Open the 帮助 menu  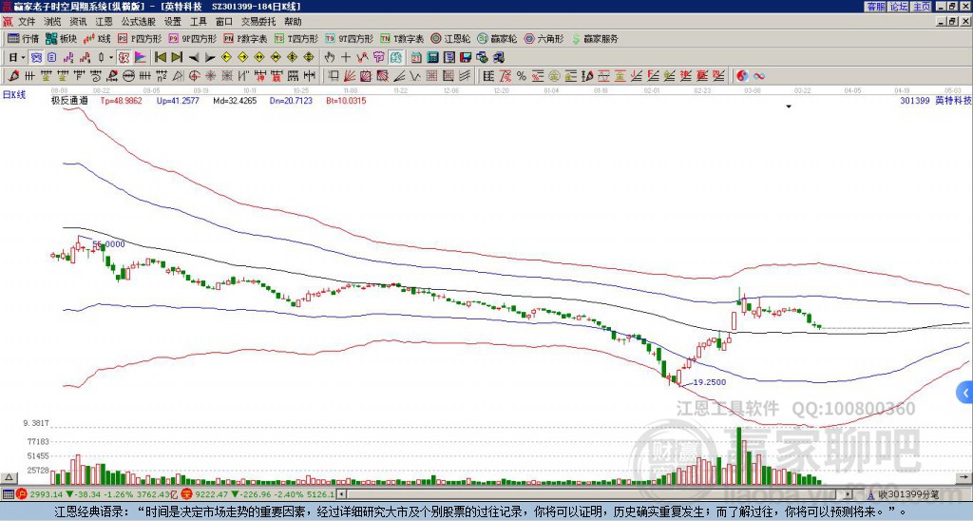coord(293,22)
